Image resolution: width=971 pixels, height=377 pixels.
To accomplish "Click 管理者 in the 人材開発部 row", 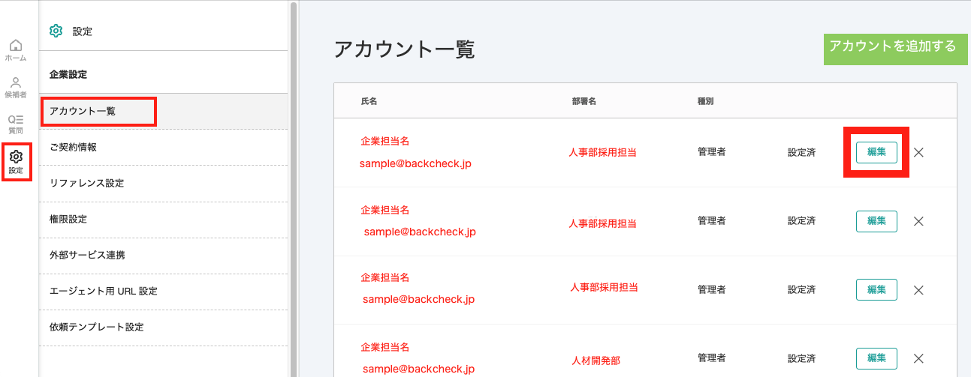I will 711,358.
